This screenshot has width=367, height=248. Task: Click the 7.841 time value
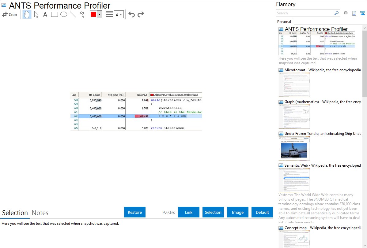(145, 100)
